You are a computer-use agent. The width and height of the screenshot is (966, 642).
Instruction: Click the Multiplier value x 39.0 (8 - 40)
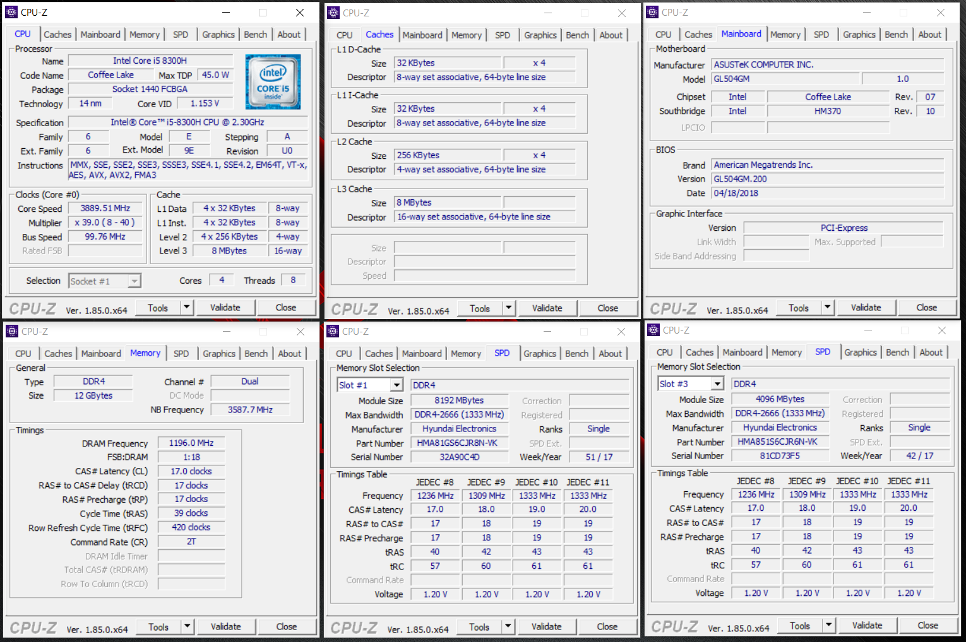tap(105, 222)
